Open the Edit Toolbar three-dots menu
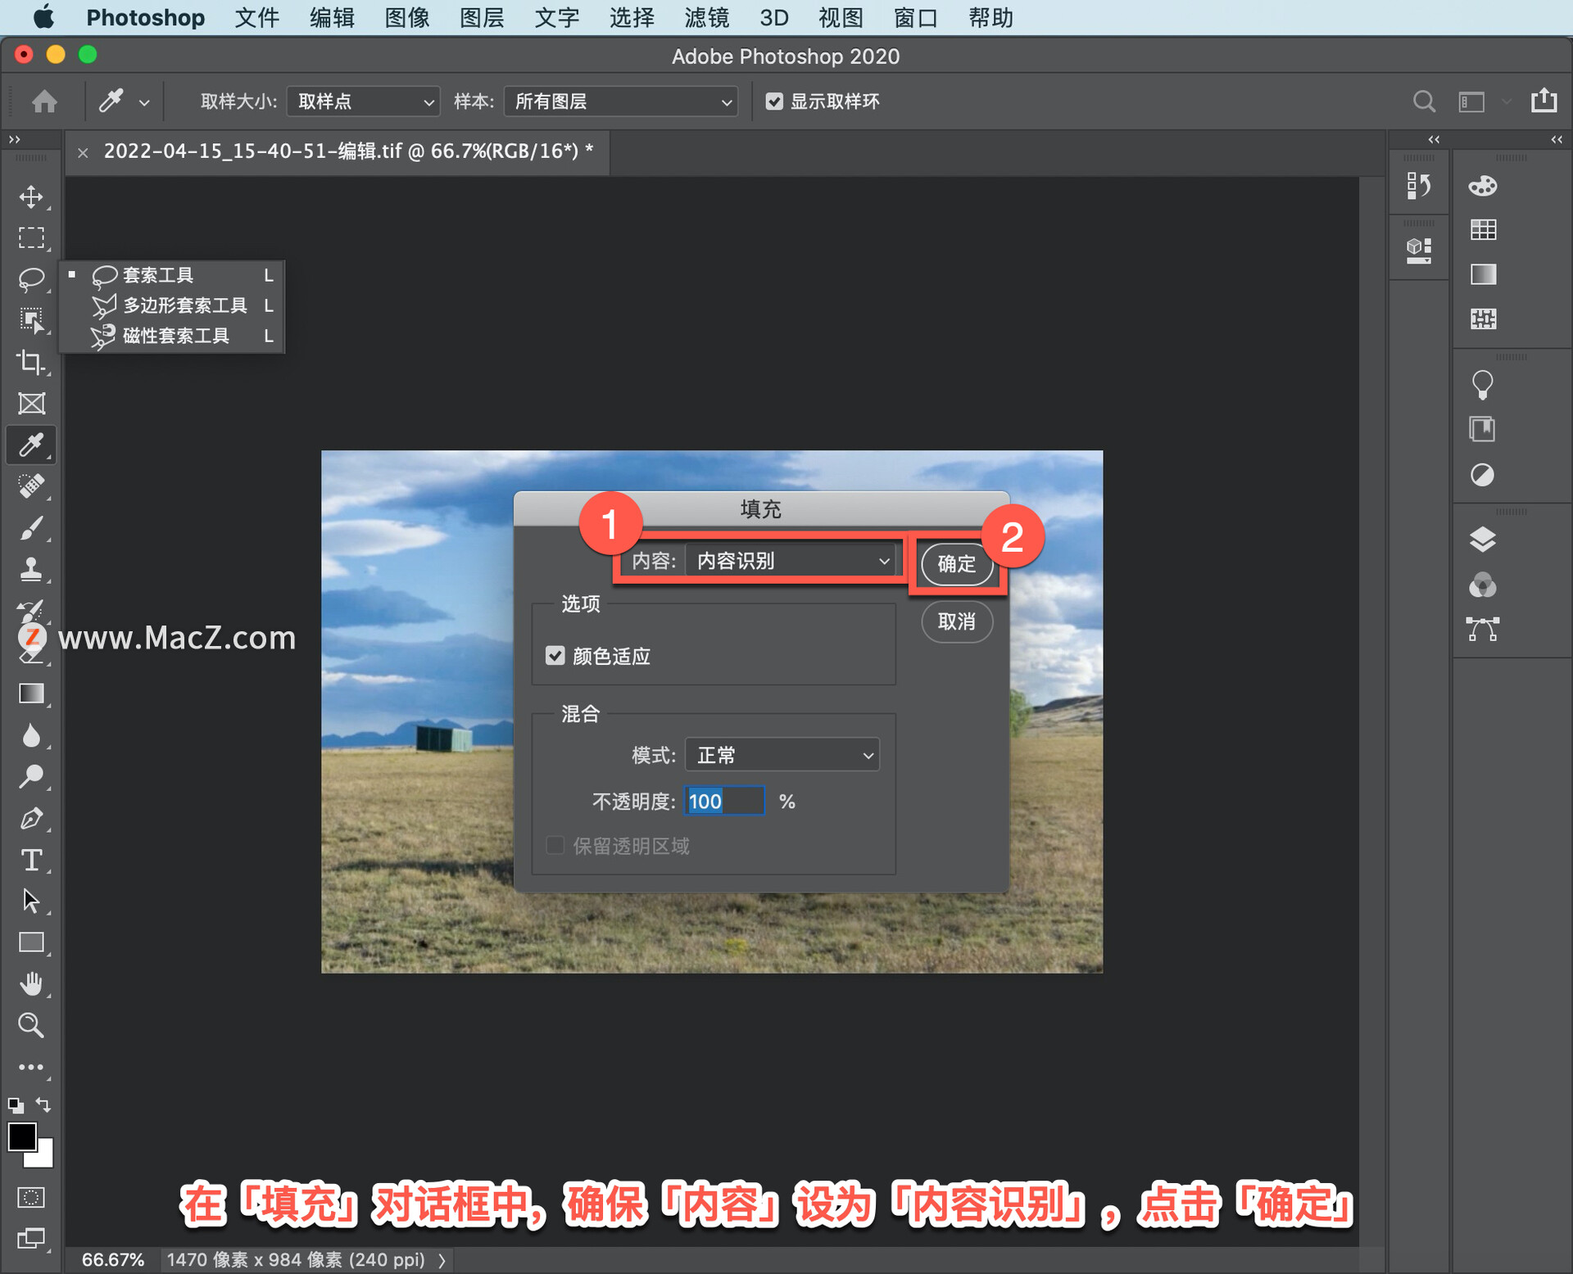The width and height of the screenshot is (1573, 1274). (x=31, y=1067)
